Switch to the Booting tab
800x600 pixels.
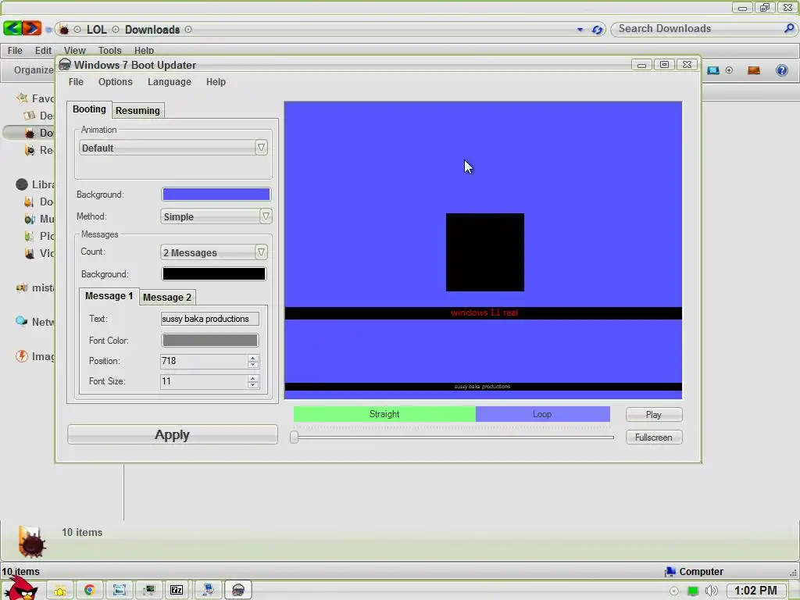[89, 109]
